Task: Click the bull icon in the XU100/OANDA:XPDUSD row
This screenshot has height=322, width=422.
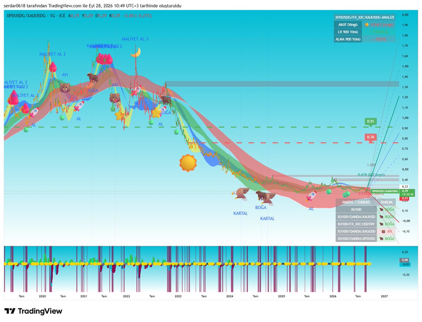Action: [x=381, y=239]
